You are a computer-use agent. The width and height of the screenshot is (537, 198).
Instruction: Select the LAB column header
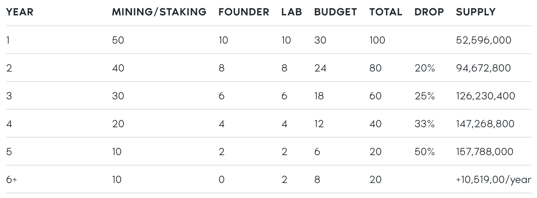pyautogui.click(x=292, y=12)
